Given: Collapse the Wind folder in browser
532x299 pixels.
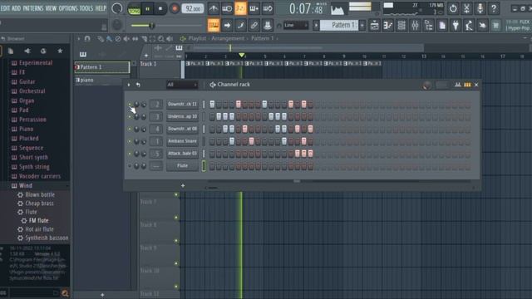Looking at the screenshot, I should 26,185.
